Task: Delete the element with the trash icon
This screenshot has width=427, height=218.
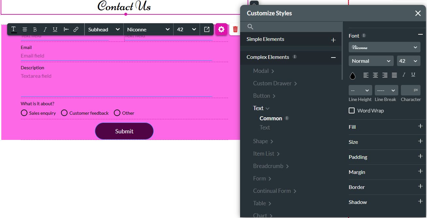Action: (235, 29)
